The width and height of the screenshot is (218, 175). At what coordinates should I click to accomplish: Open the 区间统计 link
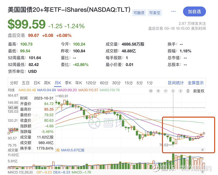(x=176, y=83)
